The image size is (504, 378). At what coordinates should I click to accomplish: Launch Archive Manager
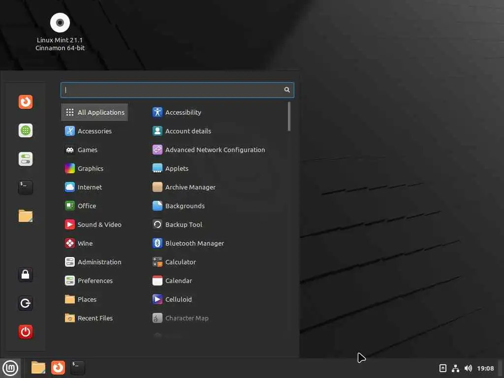(x=184, y=187)
